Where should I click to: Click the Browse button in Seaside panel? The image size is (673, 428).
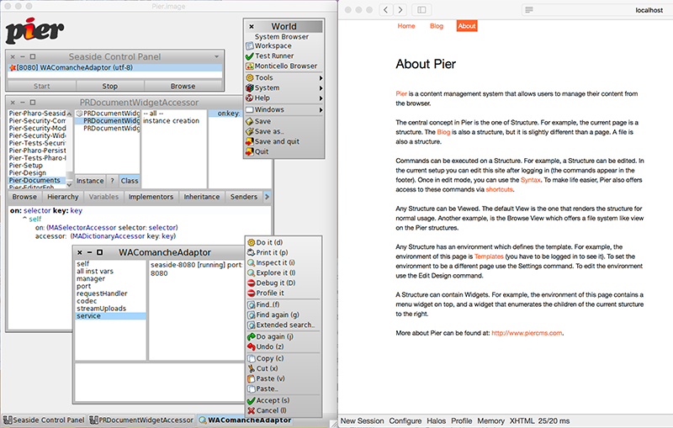click(x=183, y=87)
